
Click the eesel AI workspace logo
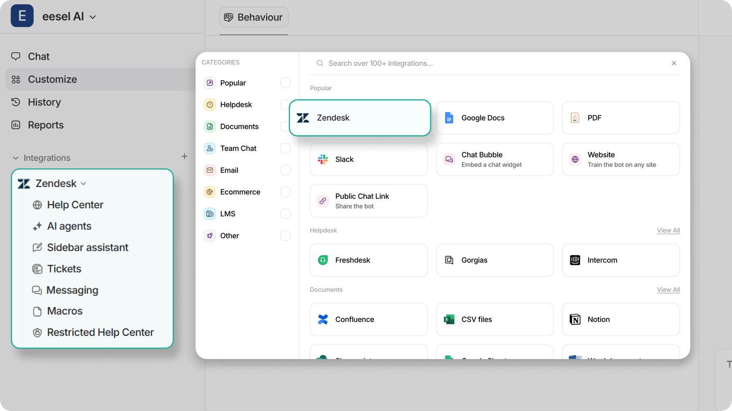pos(22,16)
